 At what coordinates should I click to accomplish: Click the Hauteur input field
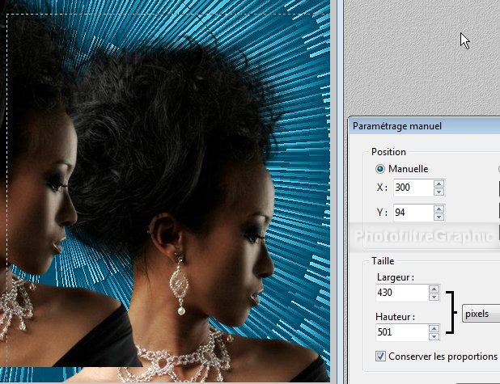coord(402,332)
